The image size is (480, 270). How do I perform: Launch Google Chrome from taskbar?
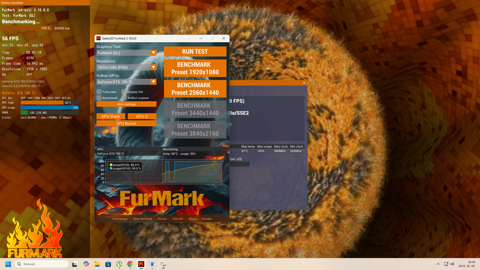130,264
